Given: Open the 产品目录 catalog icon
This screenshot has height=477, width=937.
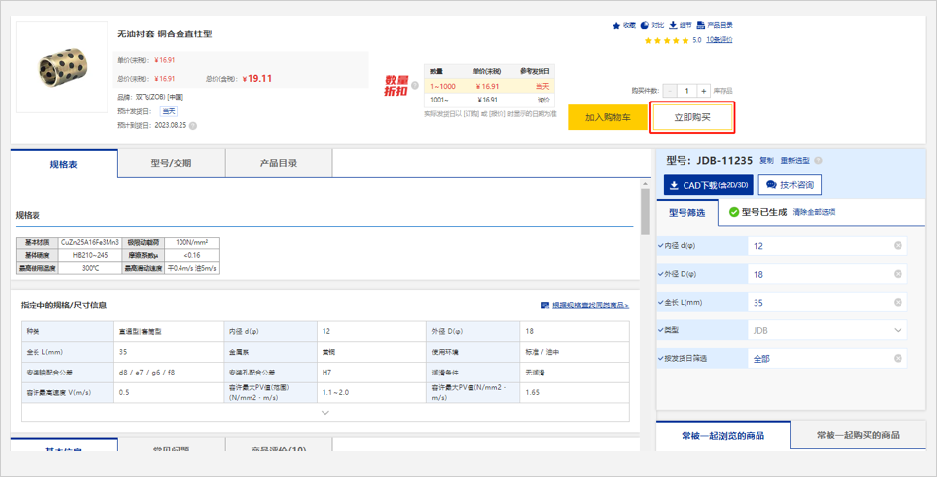Looking at the screenshot, I should [x=701, y=26].
